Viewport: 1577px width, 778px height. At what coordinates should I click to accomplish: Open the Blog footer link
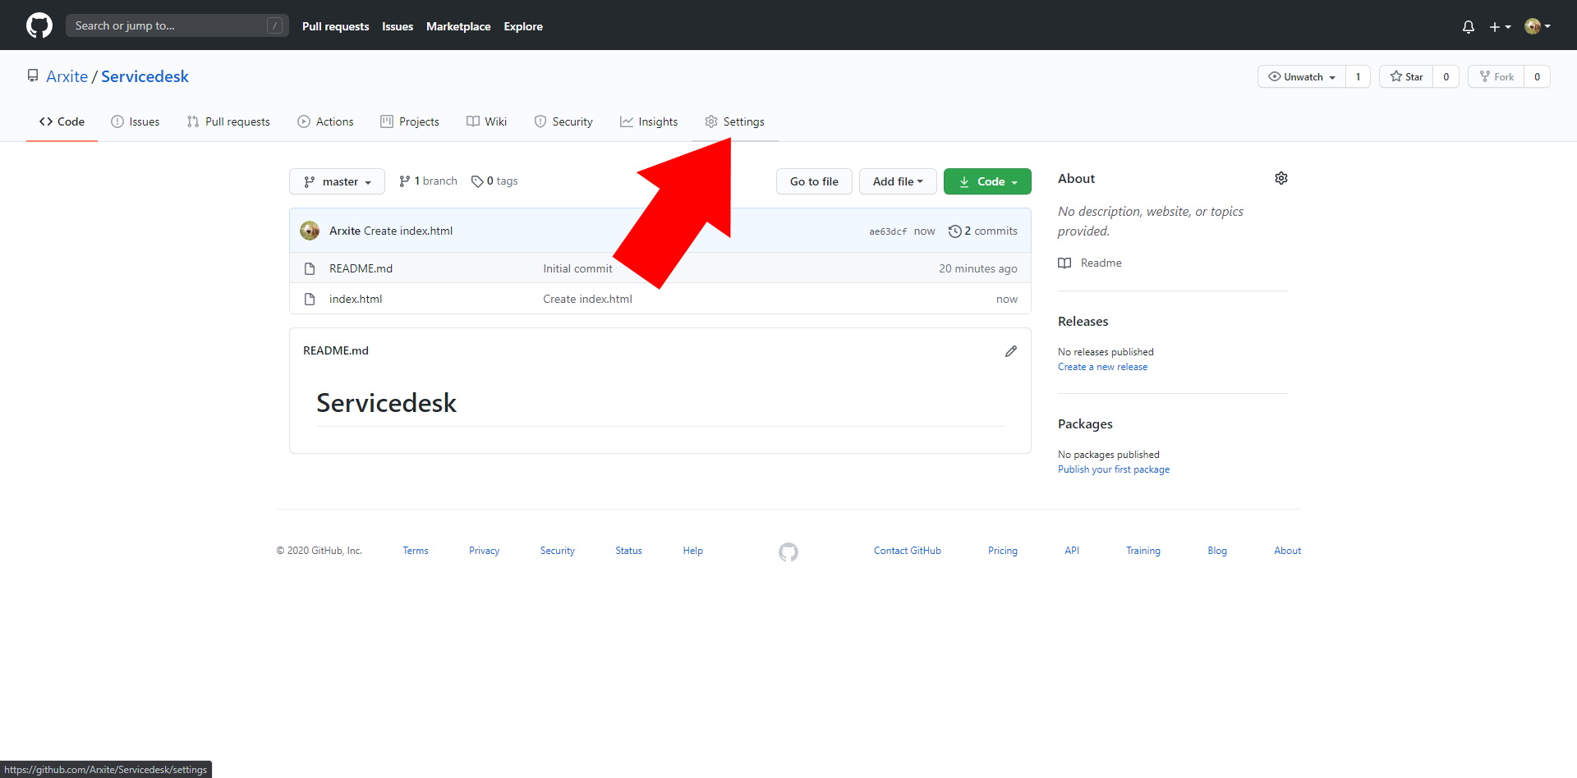point(1217,551)
